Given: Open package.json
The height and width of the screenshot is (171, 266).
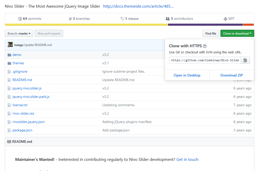Looking at the screenshot, I should click(x=22, y=130).
